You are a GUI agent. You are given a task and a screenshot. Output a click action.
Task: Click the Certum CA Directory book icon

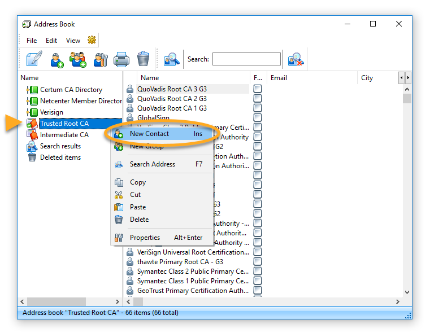[32, 90]
